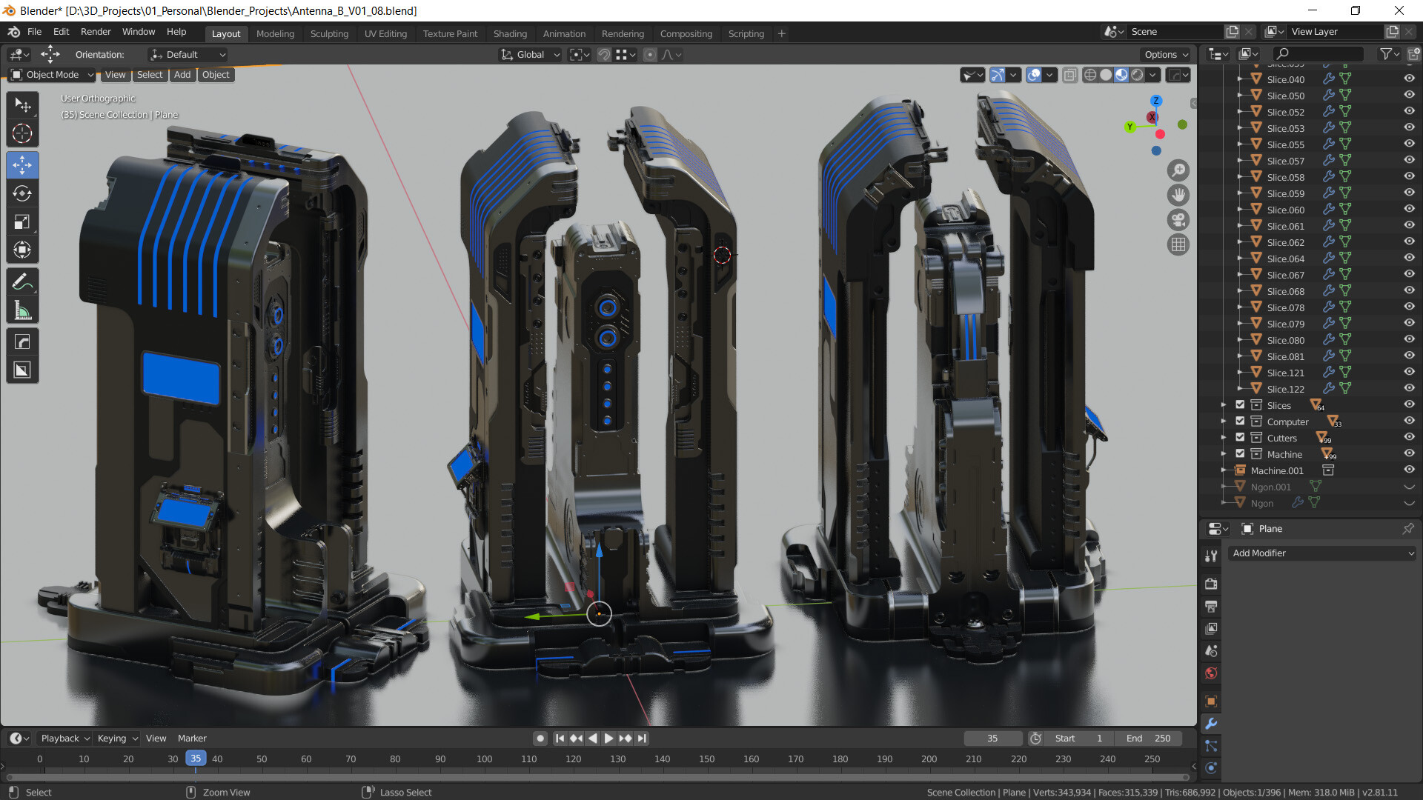Open the World properties tab
This screenshot has height=800, width=1423.
1211,673
